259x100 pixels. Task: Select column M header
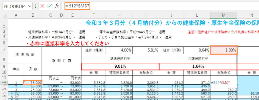coord(224,15)
